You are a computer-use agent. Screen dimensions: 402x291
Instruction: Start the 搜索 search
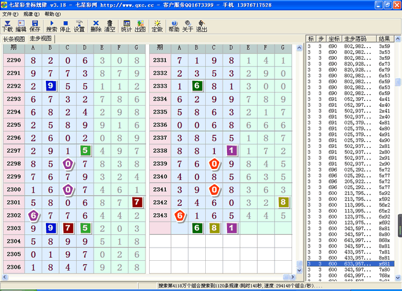51,27
